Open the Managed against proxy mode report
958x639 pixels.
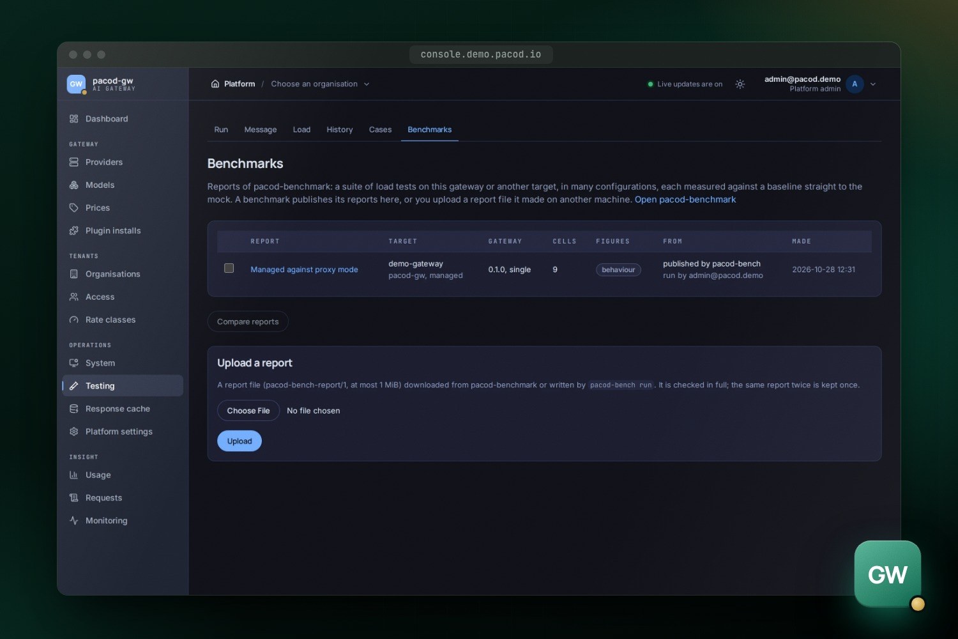point(304,270)
